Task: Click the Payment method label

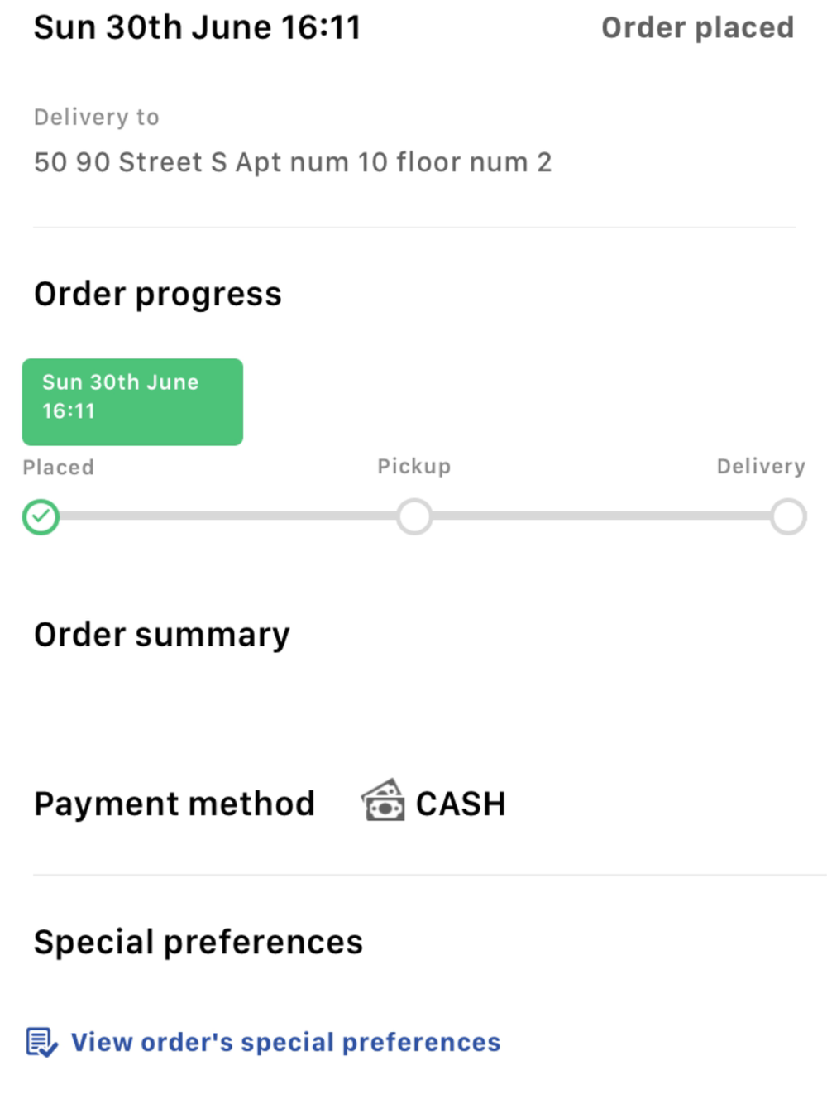Action: (x=174, y=804)
